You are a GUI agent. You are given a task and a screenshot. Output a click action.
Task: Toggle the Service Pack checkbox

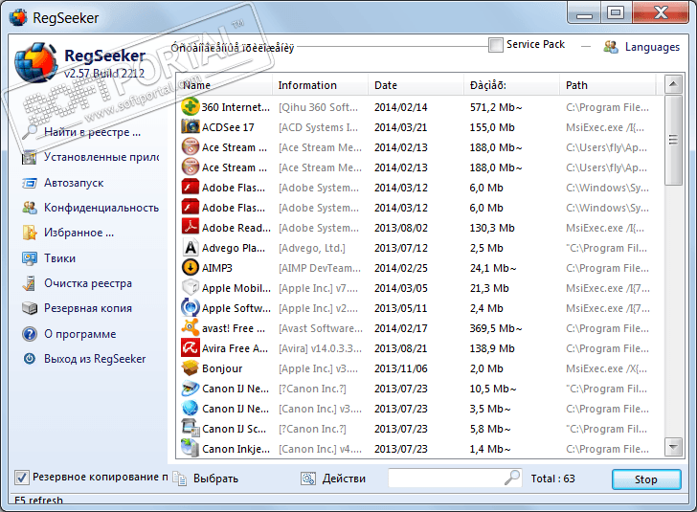pos(496,45)
